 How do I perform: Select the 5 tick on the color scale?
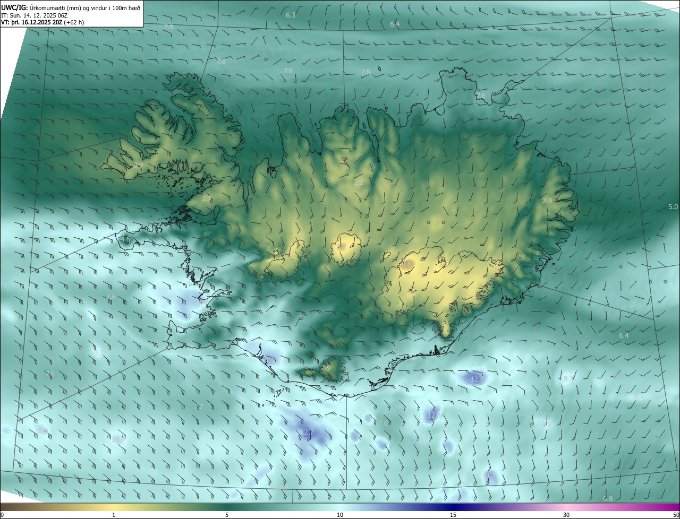pyautogui.click(x=227, y=515)
